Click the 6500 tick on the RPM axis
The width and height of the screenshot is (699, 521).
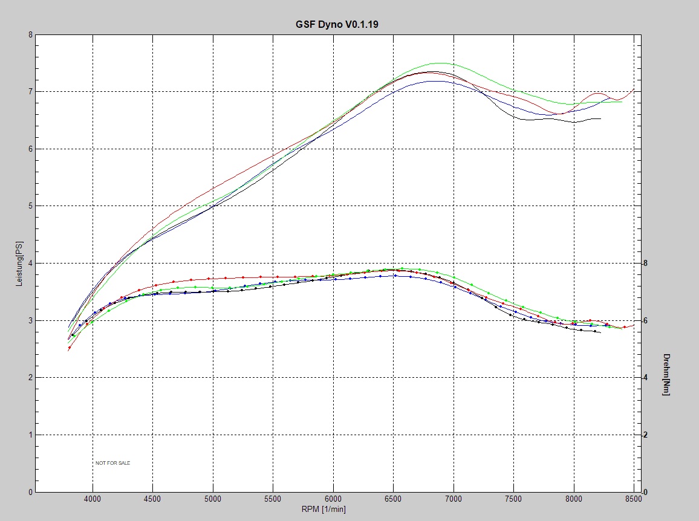[393, 499]
